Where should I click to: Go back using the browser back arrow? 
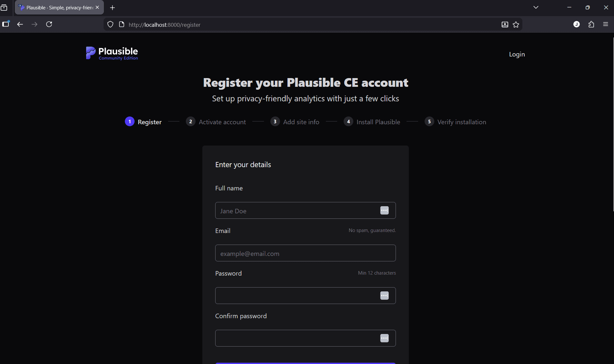(20, 24)
